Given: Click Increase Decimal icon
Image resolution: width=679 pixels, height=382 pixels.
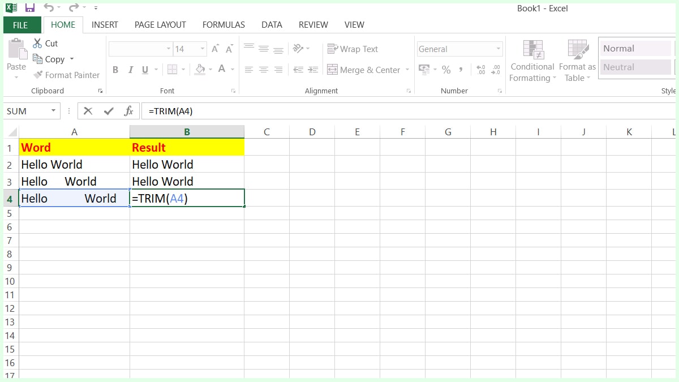Looking at the screenshot, I should tap(480, 69).
